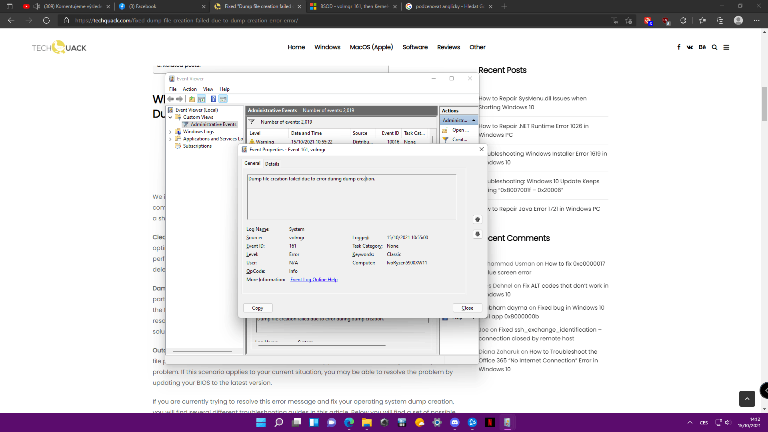Click the down arrow in Event Properties
Screen dimensions: 768x432
coord(478,234)
